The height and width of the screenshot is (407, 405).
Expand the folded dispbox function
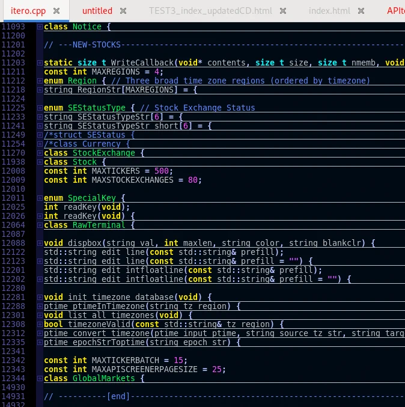click(40, 243)
